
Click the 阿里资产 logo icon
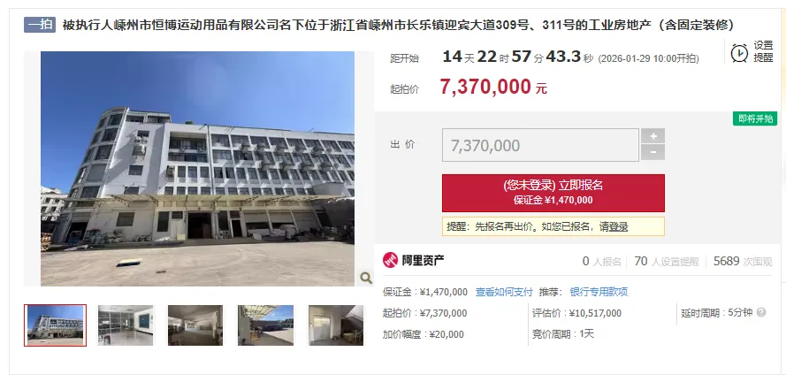[391, 260]
